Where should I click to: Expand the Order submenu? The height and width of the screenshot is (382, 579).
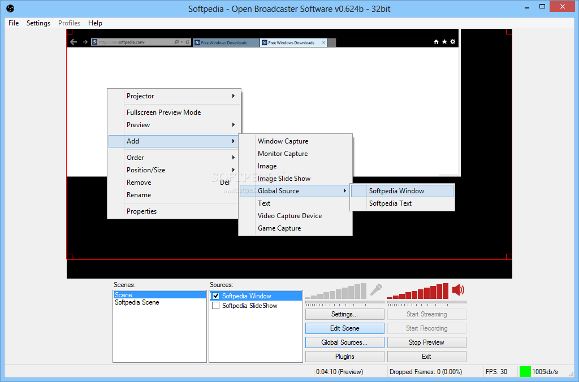(174, 158)
